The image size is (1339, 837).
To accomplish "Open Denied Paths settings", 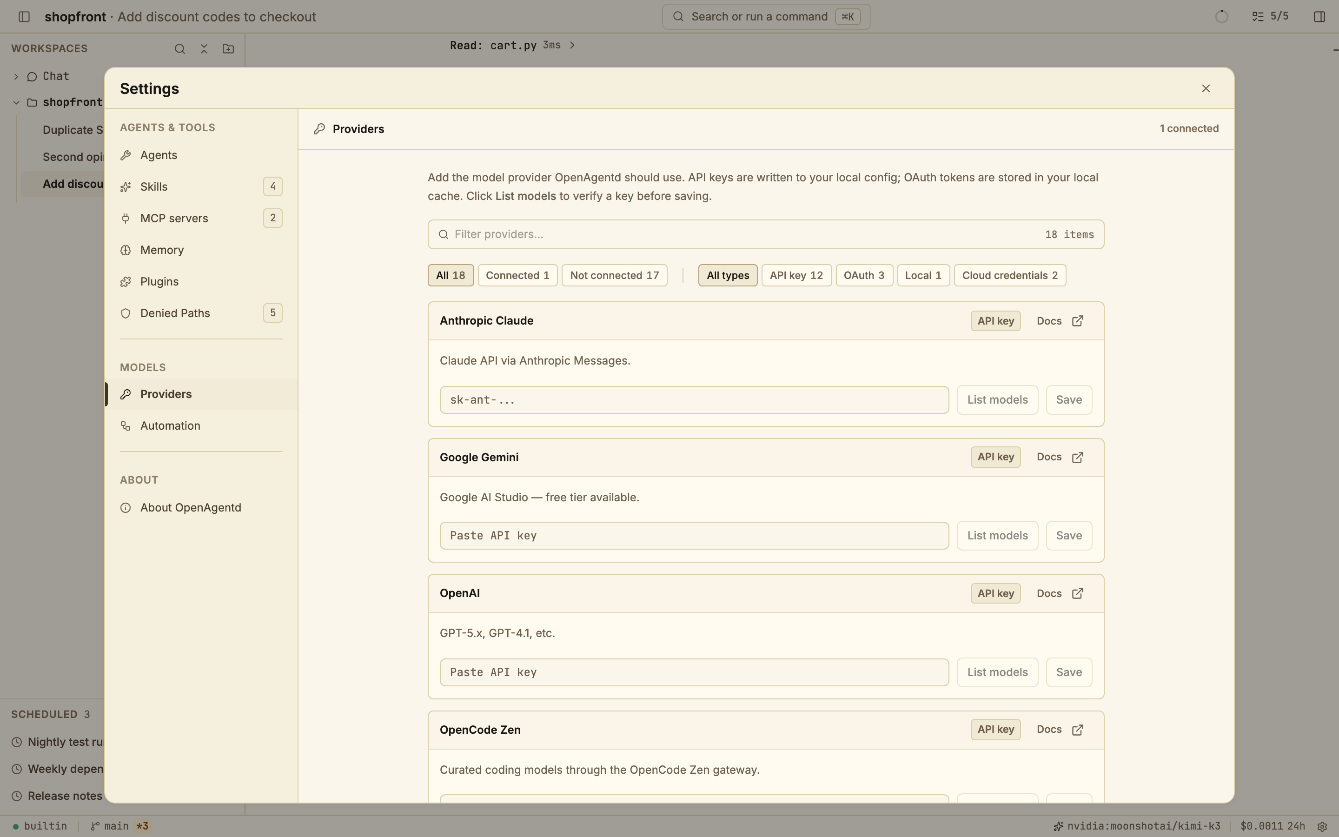I will pyautogui.click(x=201, y=313).
